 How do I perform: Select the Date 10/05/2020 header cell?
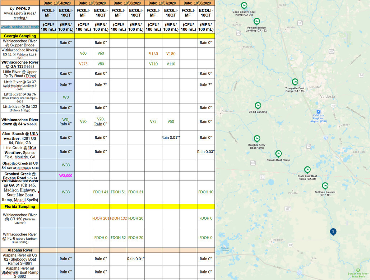tap(92, 3)
